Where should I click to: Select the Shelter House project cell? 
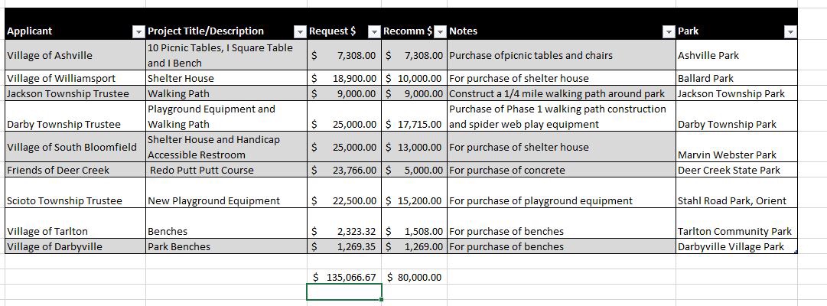coord(226,79)
